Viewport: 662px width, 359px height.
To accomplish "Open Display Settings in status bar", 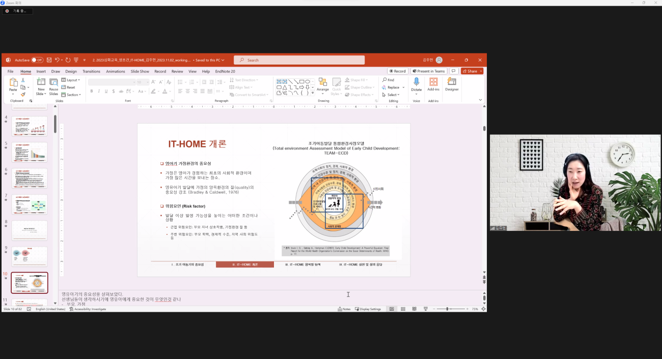I will [368, 309].
